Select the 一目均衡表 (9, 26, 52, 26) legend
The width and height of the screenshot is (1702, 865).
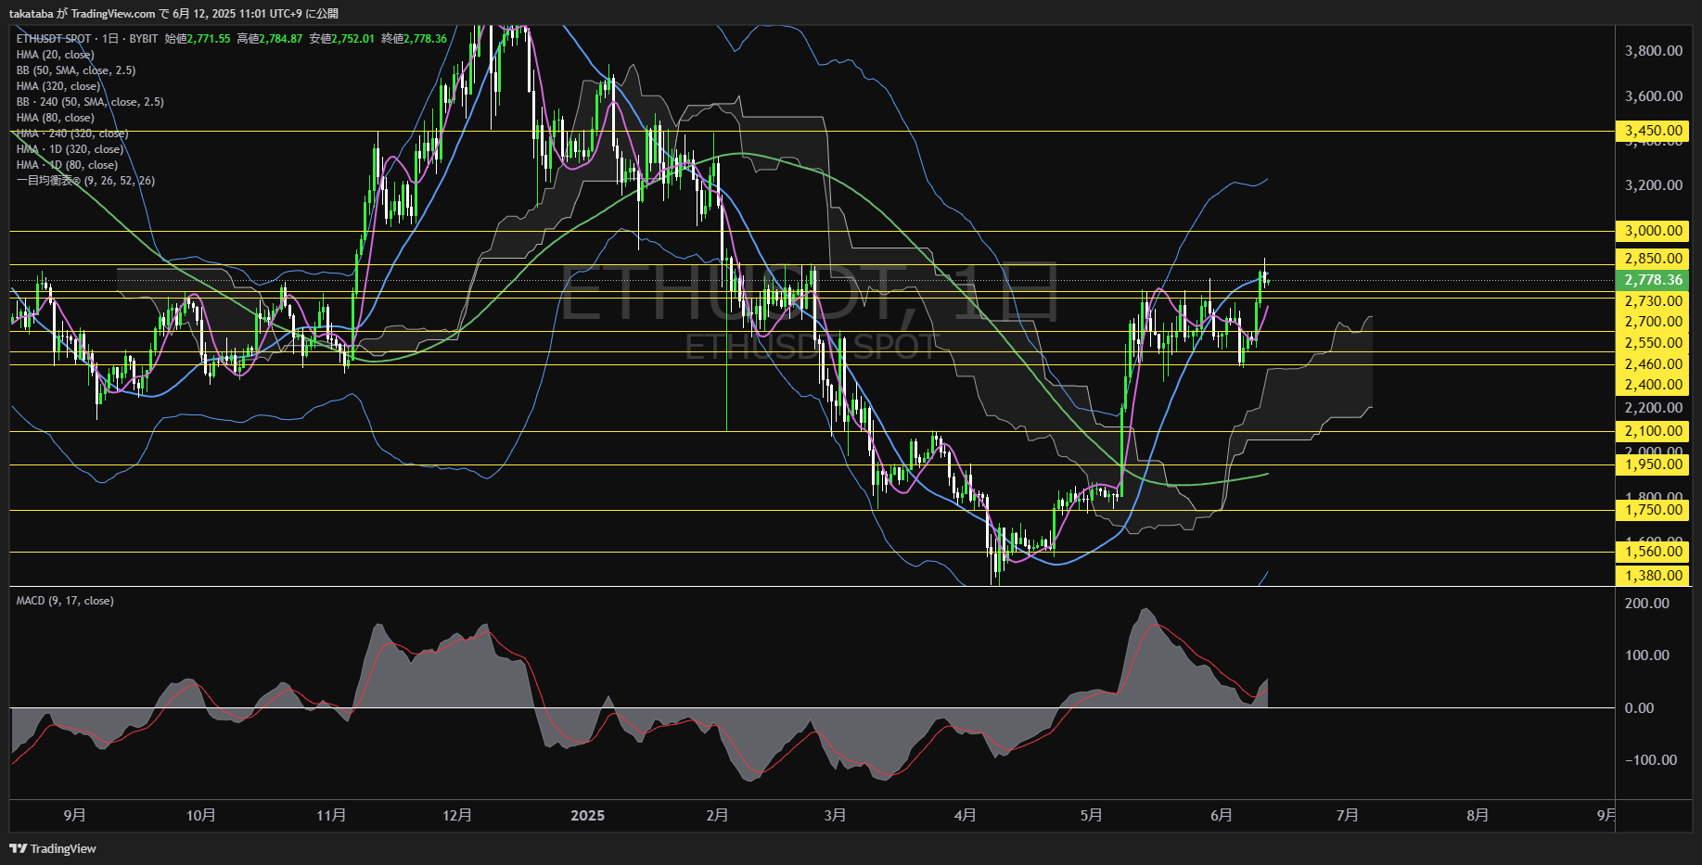pyautogui.click(x=85, y=181)
